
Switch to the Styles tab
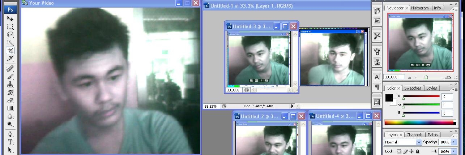pyautogui.click(x=431, y=88)
